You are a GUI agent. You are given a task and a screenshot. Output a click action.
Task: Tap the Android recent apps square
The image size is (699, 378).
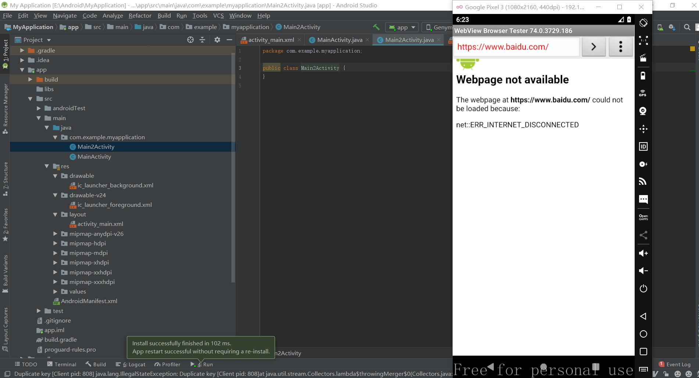pos(643,352)
